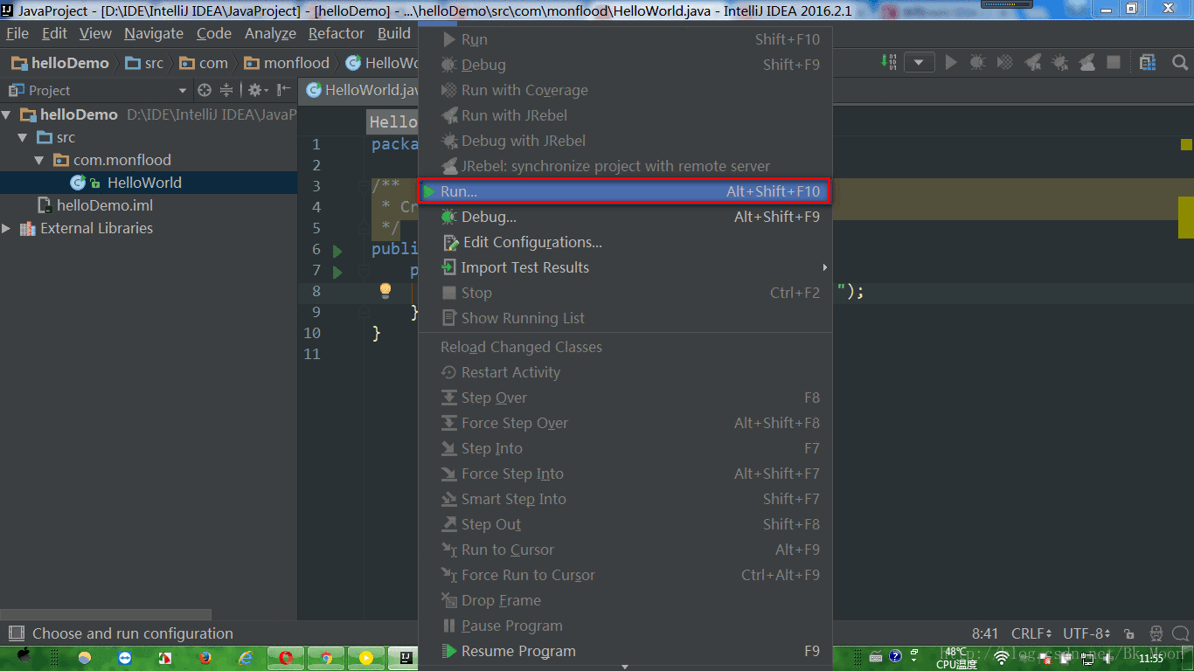The image size is (1194, 671).
Task: Choose Debug... from the Run menu
Action: 625,217
